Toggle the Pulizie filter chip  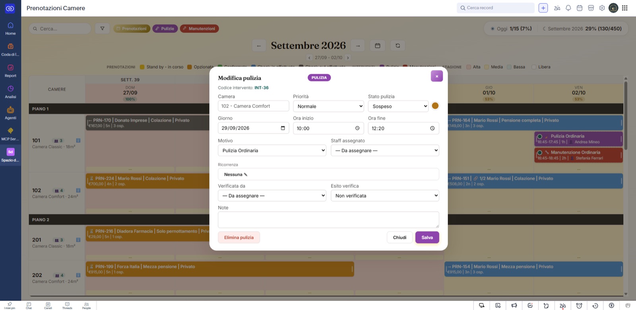[x=165, y=29]
